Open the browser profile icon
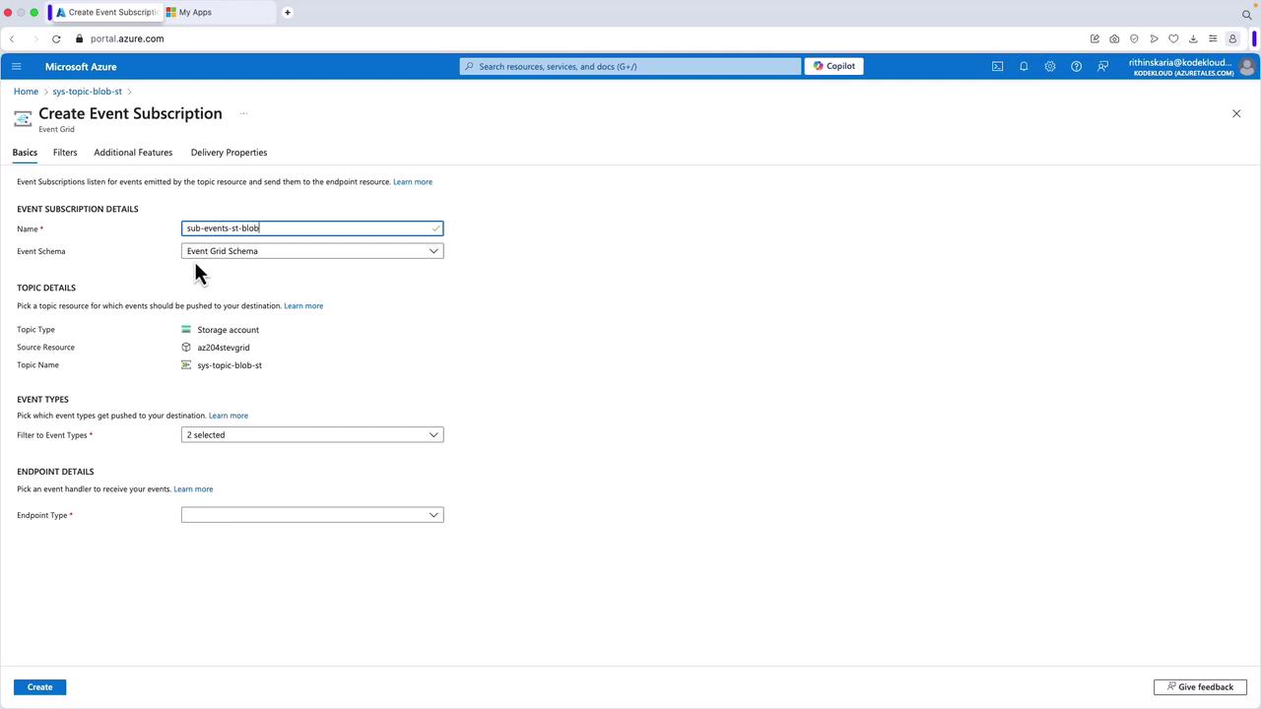Viewport: 1261px width, 709px height. pyautogui.click(x=1232, y=39)
